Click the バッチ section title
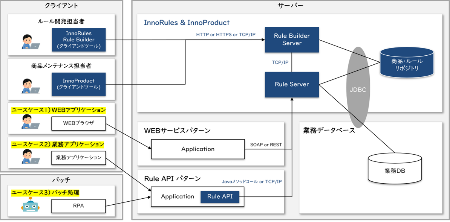 click(x=61, y=180)
